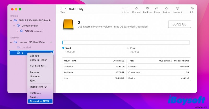Viewport: 209px width, 109px height.
Task: Click the drive icon of volume 2 row
Action: coord(18,53)
